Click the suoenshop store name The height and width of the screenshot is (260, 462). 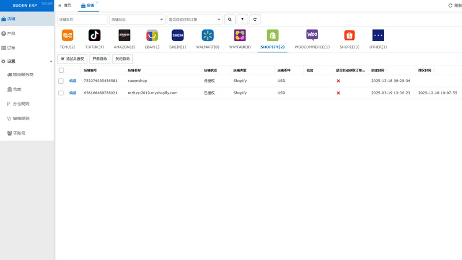137,81
